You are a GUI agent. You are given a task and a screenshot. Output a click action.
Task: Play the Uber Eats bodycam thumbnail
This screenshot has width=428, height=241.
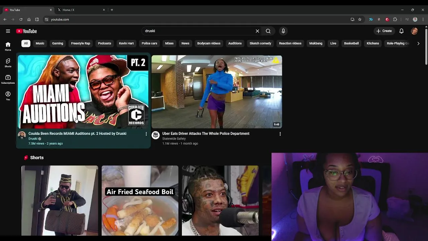tap(217, 92)
